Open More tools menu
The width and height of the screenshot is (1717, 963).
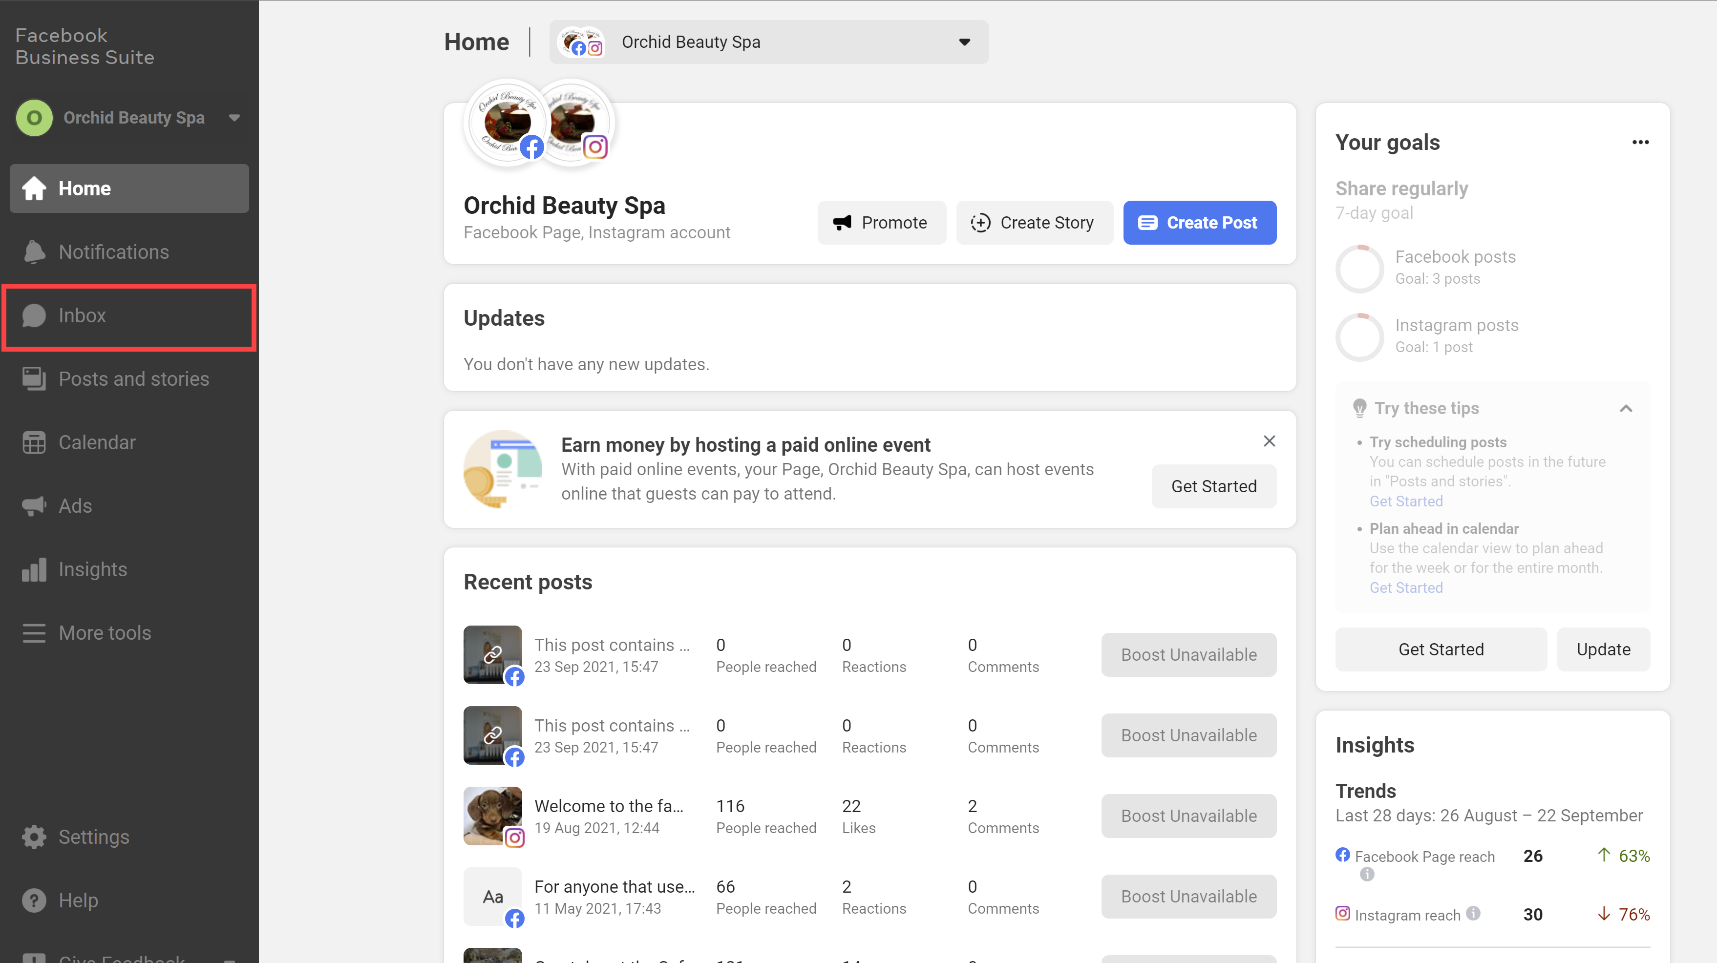coord(129,632)
